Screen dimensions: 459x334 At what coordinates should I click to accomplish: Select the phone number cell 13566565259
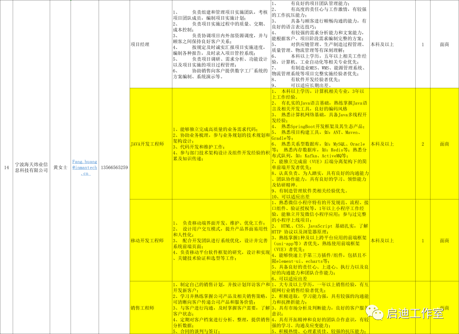tap(114, 167)
